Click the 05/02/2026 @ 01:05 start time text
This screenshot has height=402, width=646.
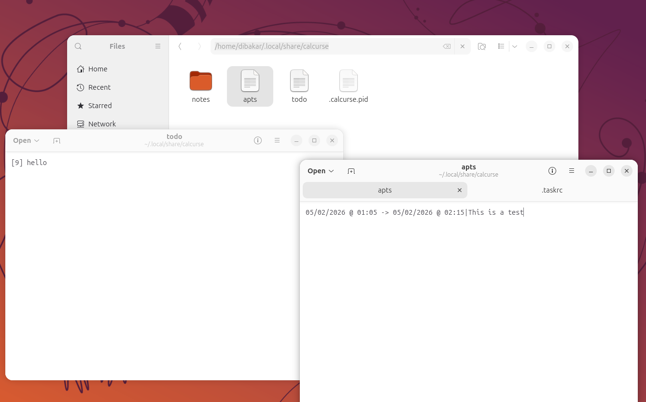[x=341, y=212]
